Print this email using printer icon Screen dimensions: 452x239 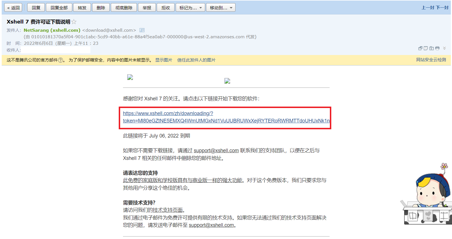(437, 48)
